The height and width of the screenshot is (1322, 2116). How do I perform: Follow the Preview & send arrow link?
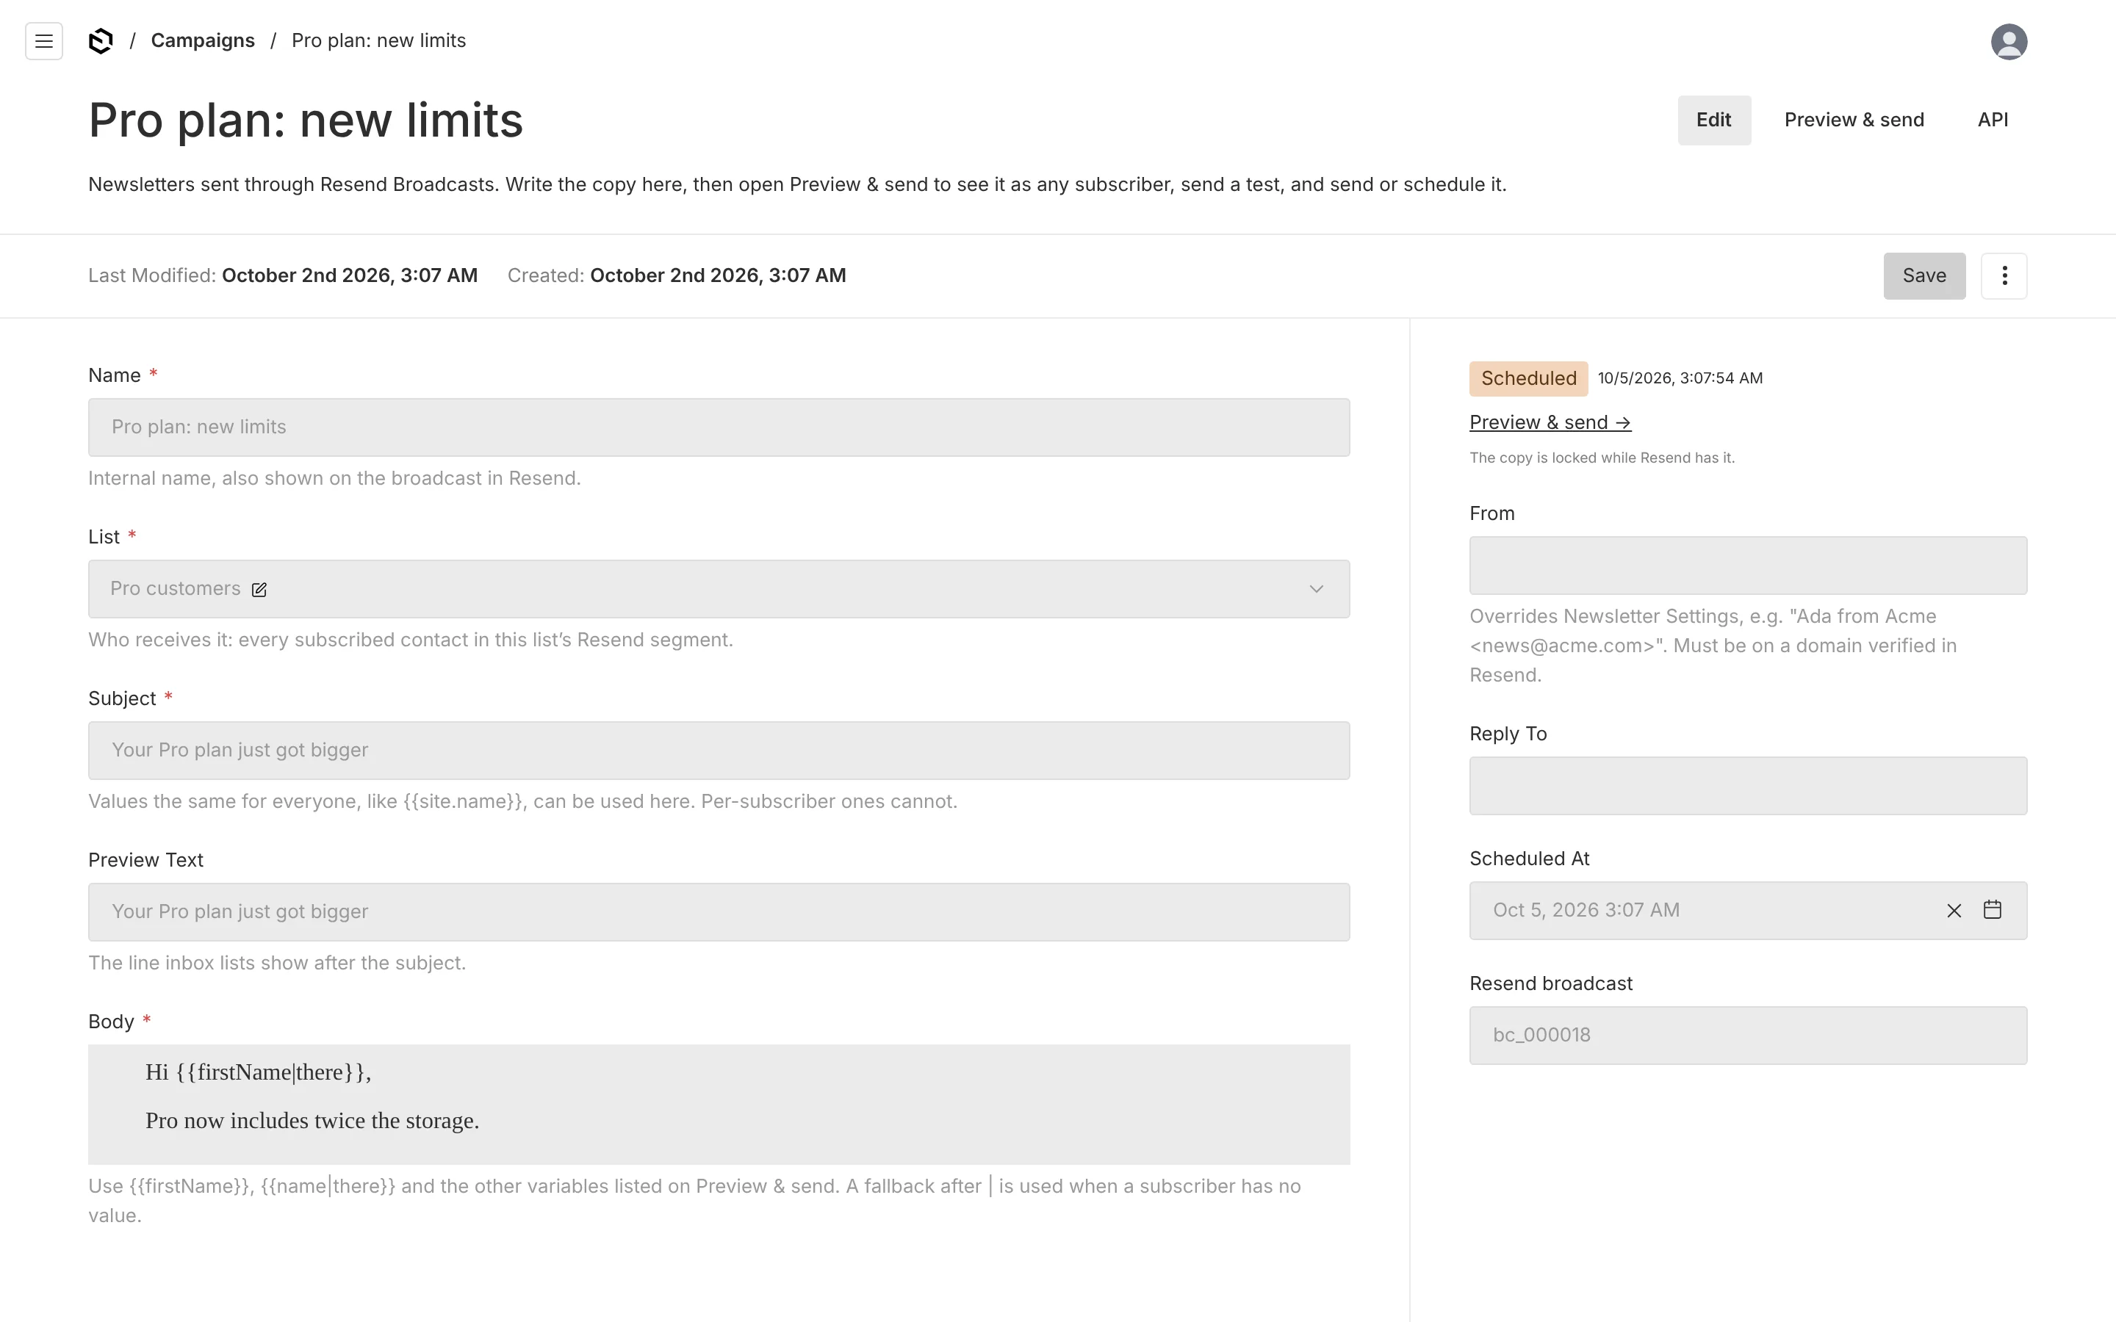[1550, 423]
